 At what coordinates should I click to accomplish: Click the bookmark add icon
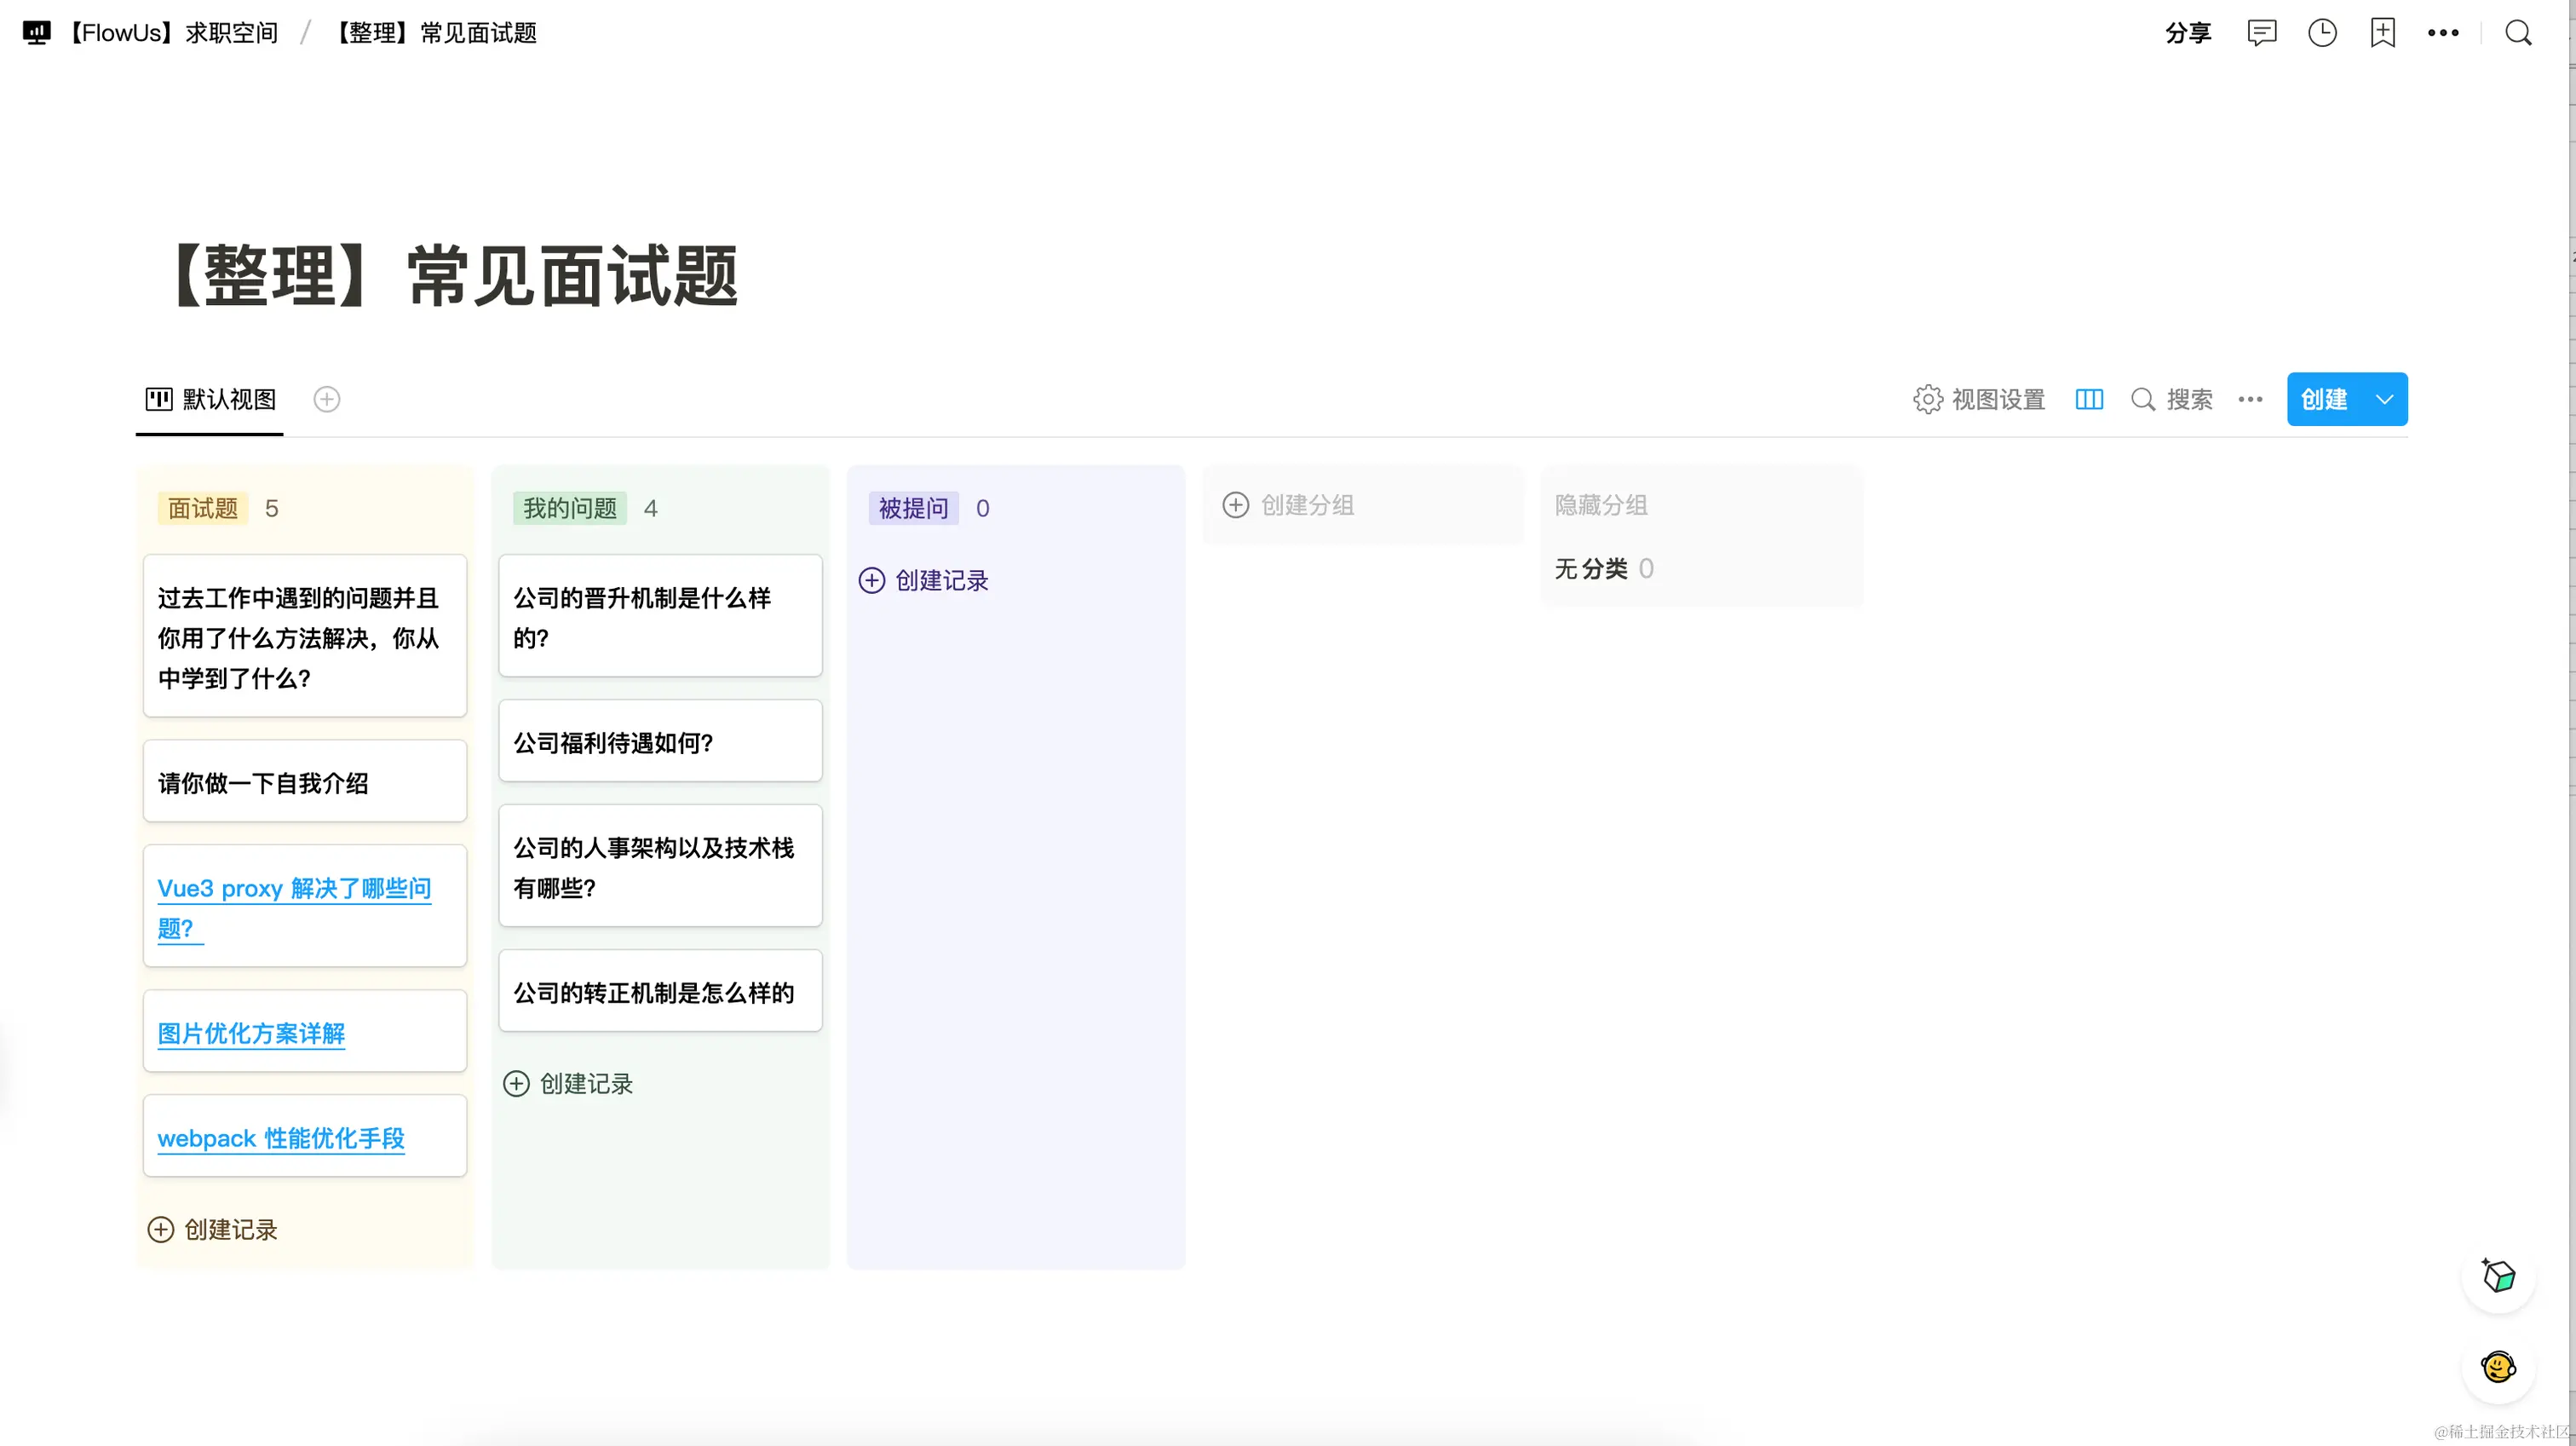click(x=2383, y=33)
